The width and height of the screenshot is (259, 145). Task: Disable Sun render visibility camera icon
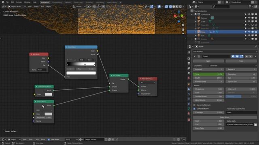click(x=256, y=35)
